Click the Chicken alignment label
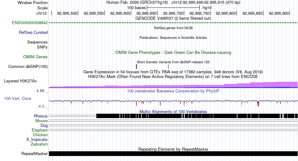The height and width of the screenshot is (161, 298). 40,135
